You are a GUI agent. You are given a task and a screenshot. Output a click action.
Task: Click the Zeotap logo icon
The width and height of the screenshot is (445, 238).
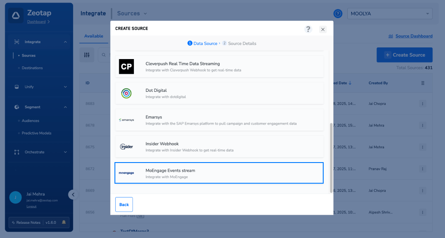pos(16,16)
